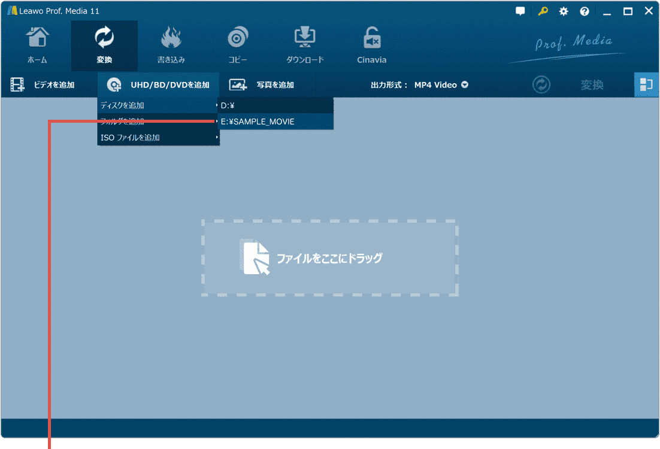This screenshot has width=660, height=449.
Task: Expand the MP4 Video output format dropdown
Action: coord(441,85)
